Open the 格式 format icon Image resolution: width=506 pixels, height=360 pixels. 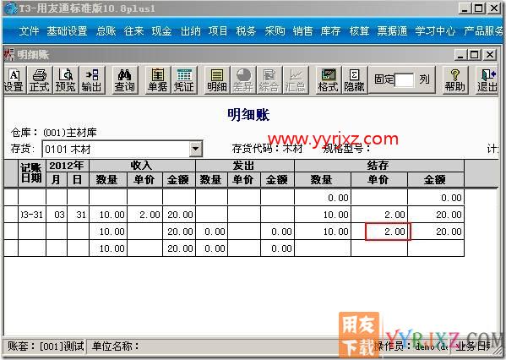coord(329,80)
